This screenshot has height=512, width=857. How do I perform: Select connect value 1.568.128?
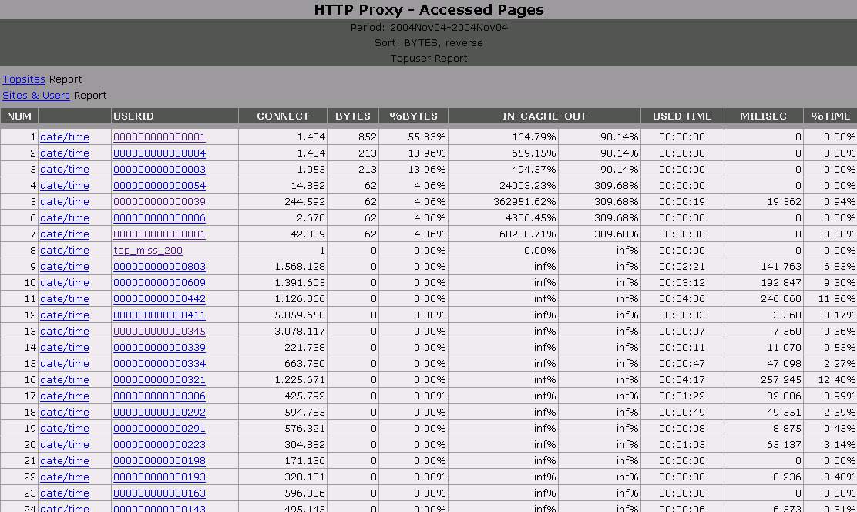(x=283, y=266)
